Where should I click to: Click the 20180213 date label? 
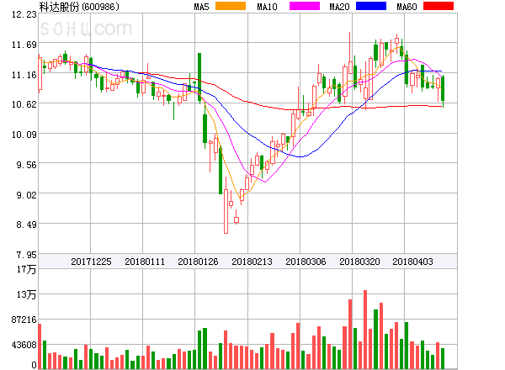(252, 262)
